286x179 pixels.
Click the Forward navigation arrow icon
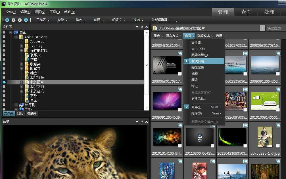pos(20,20)
